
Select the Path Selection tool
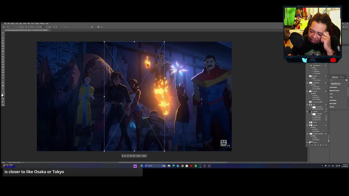click(x=3, y=80)
